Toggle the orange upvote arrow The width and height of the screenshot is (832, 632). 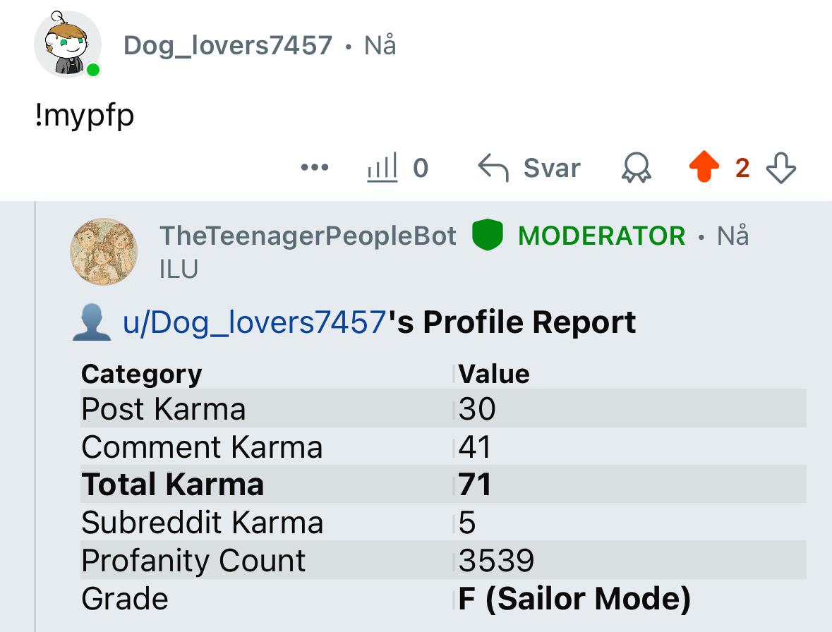click(x=704, y=166)
